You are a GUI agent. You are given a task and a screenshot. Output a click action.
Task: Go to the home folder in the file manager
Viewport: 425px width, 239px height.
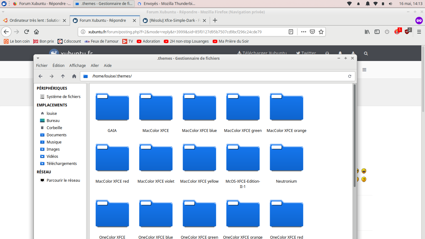coord(74,76)
